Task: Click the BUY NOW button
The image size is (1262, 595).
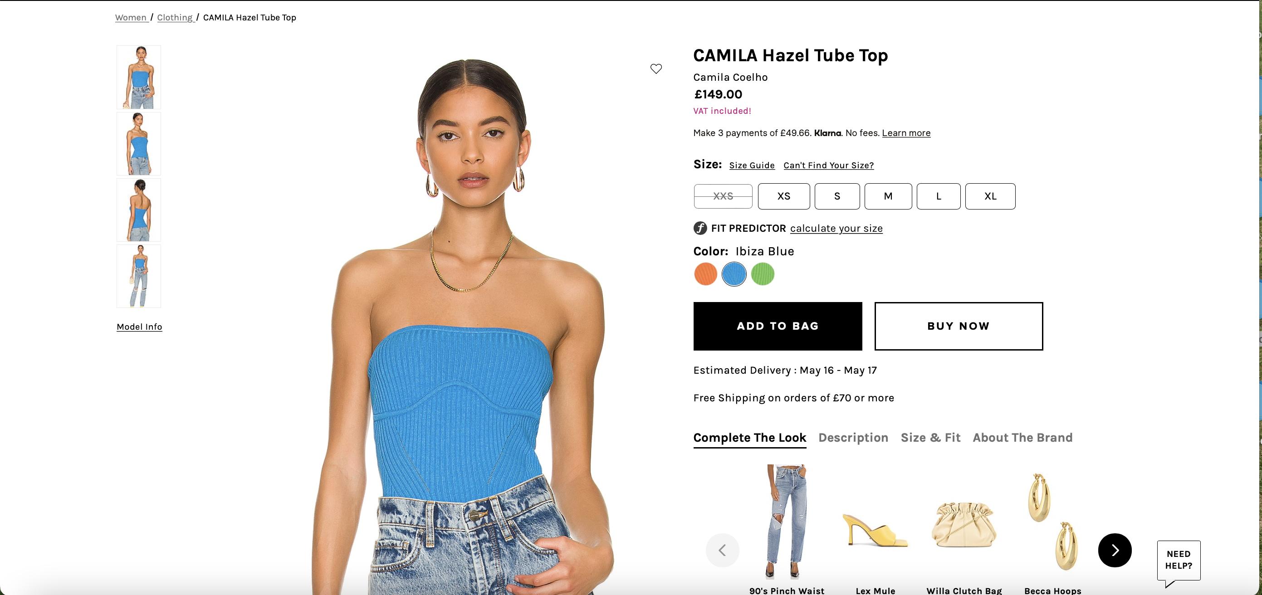Action: tap(959, 326)
